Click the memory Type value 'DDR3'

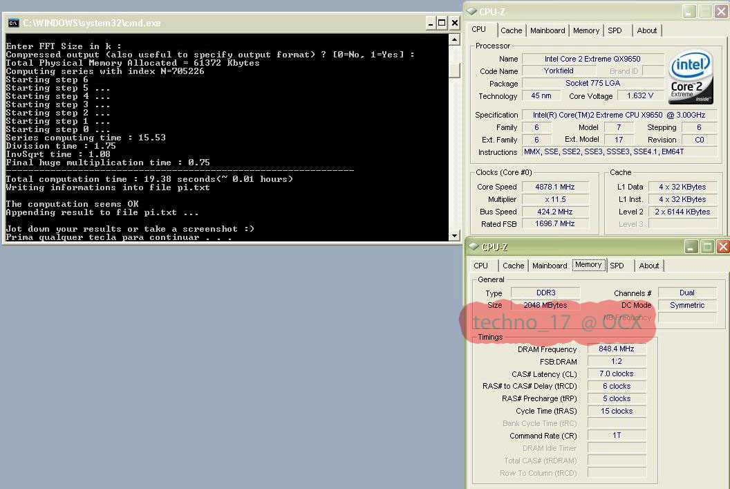tap(545, 293)
